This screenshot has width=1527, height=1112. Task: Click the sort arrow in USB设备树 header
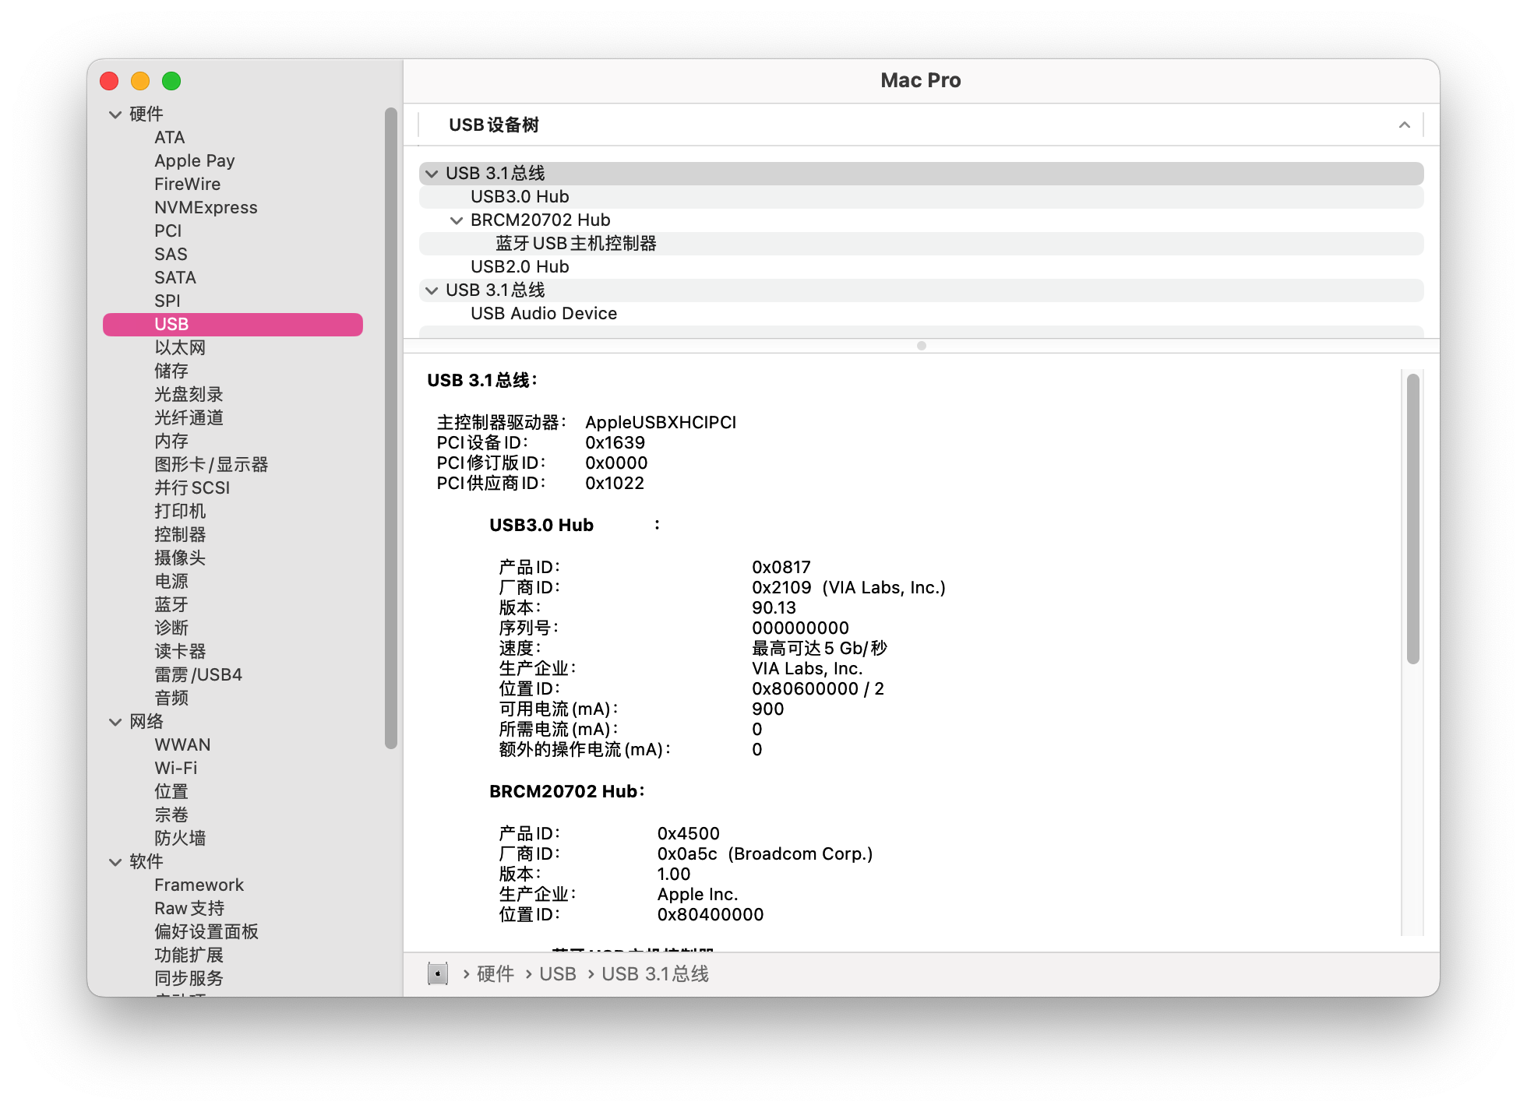tap(1404, 125)
